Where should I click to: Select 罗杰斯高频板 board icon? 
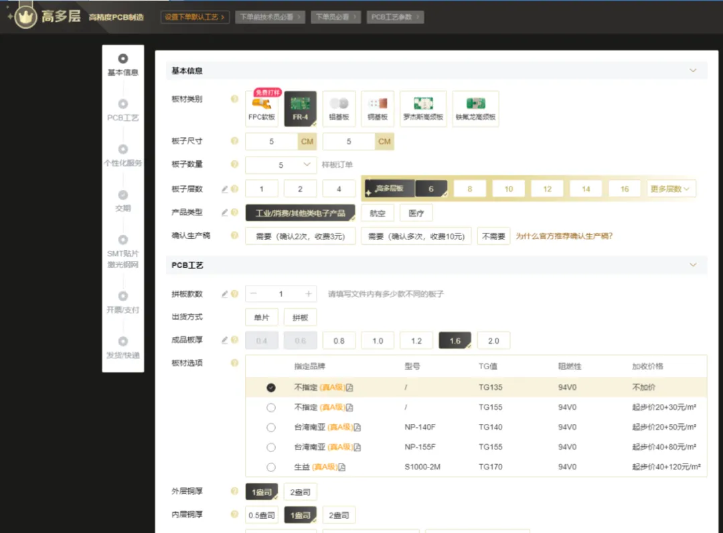(423, 108)
